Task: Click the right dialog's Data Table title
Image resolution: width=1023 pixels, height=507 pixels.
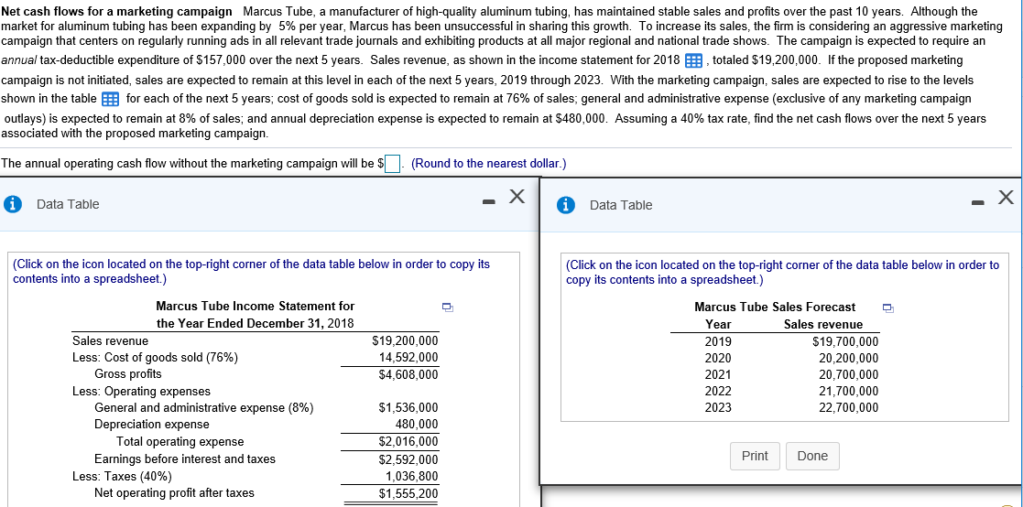Action: pos(621,205)
